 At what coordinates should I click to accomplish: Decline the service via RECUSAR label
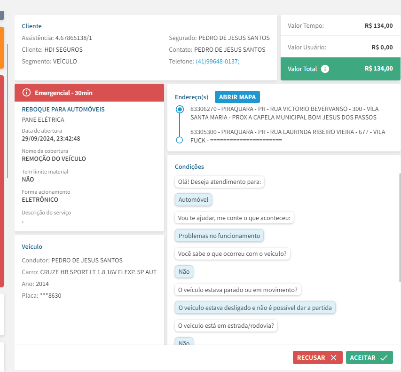[311, 357]
